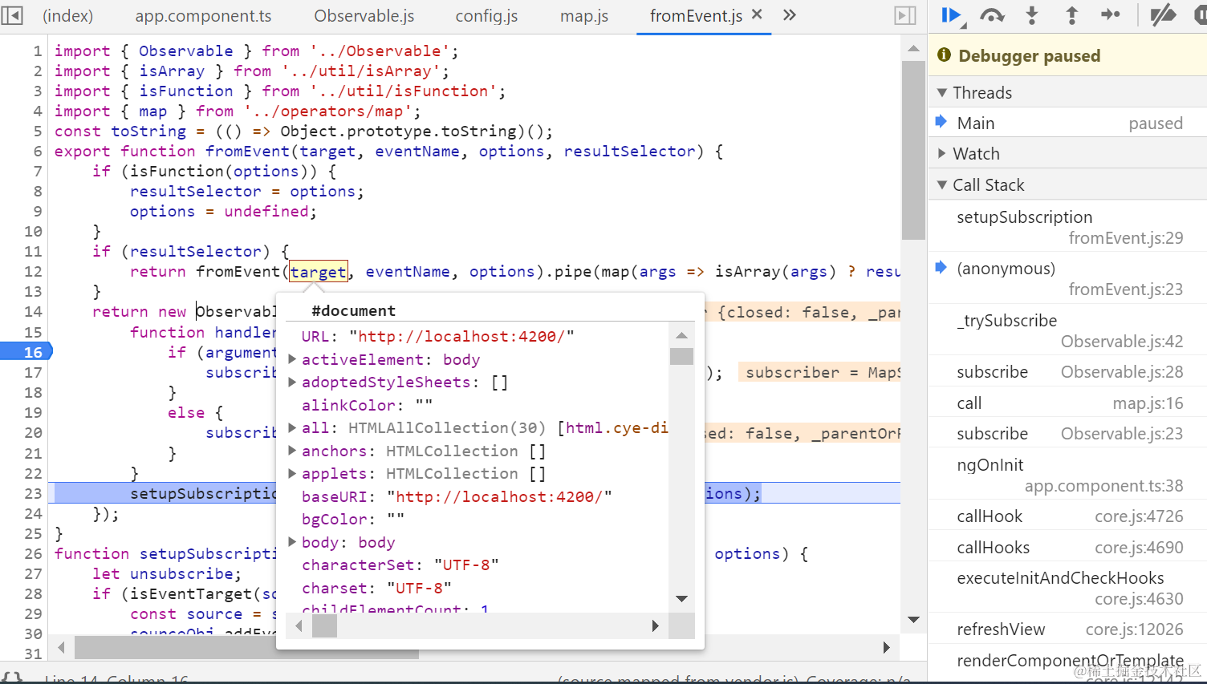This screenshot has height=684, width=1207.
Task: Step over next function call
Action: (x=993, y=15)
